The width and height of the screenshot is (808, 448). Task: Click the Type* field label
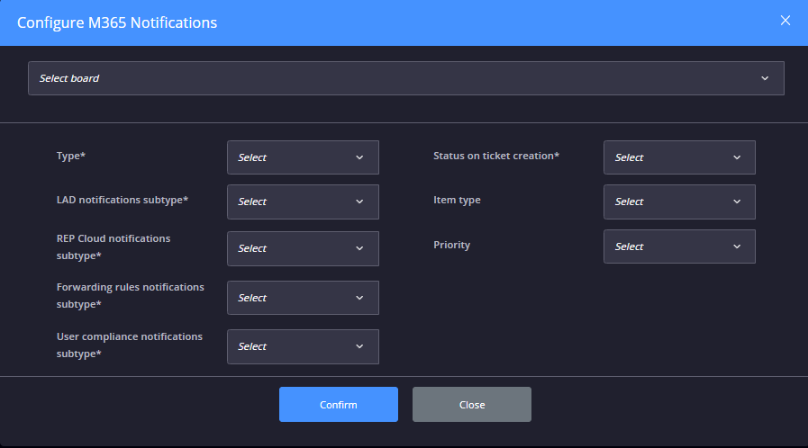[70, 156]
